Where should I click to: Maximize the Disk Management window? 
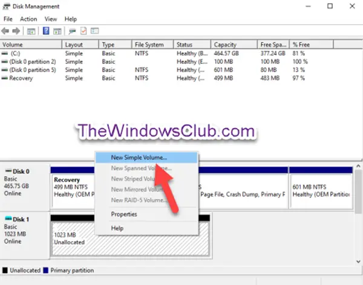coord(330,6)
